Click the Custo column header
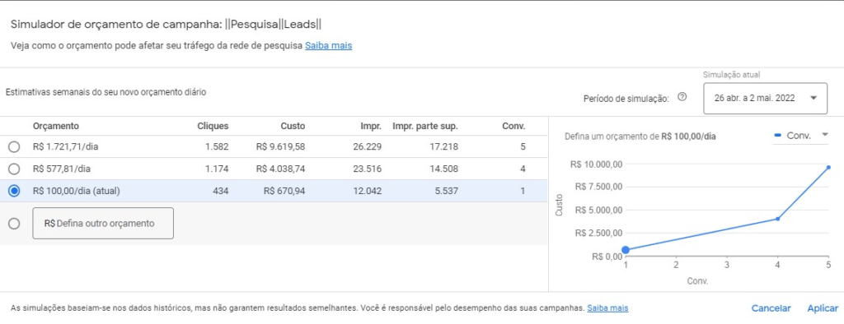This screenshot has width=844, height=324. [293, 127]
